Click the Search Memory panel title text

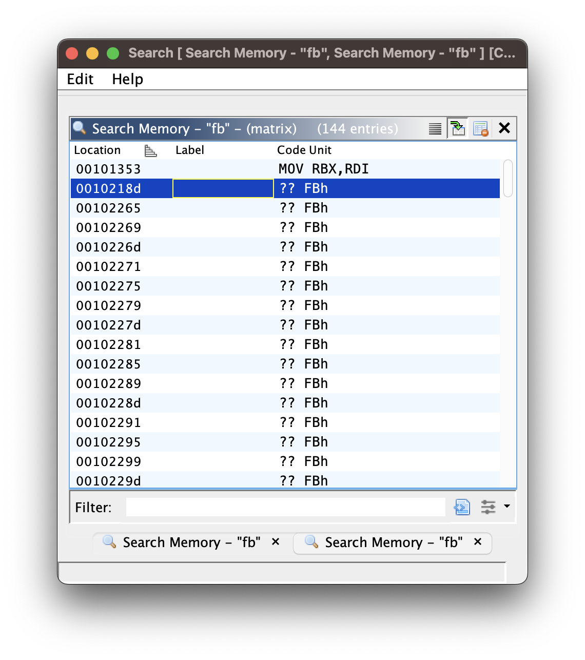194,129
